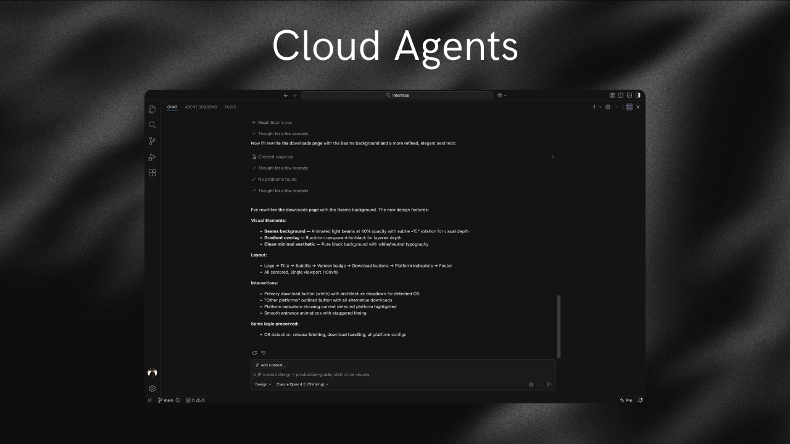The width and height of the screenshot is (790, 444).
Task: Open the Source Control view
Action: [152, 141]
